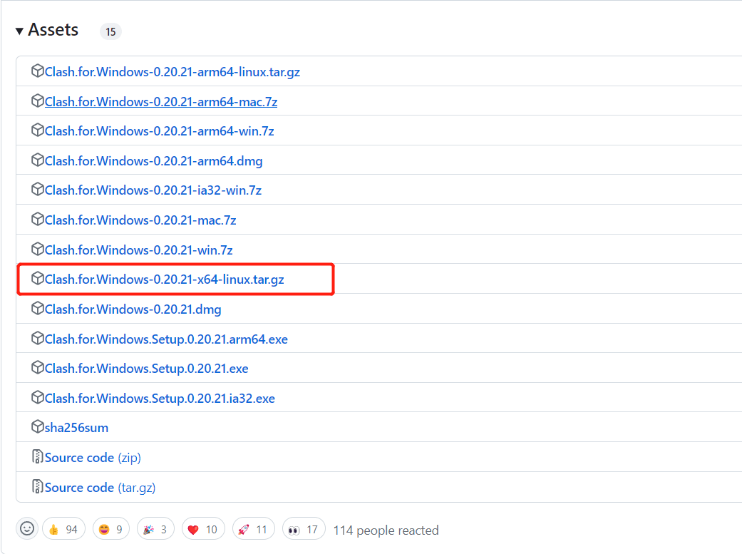Toggle laugh reaction with 9
742x554 pixels.
tap(111, 529)
